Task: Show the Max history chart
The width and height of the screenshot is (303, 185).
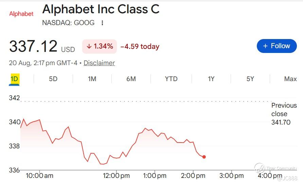Action: pyautogui.click(x=290, y=79)
